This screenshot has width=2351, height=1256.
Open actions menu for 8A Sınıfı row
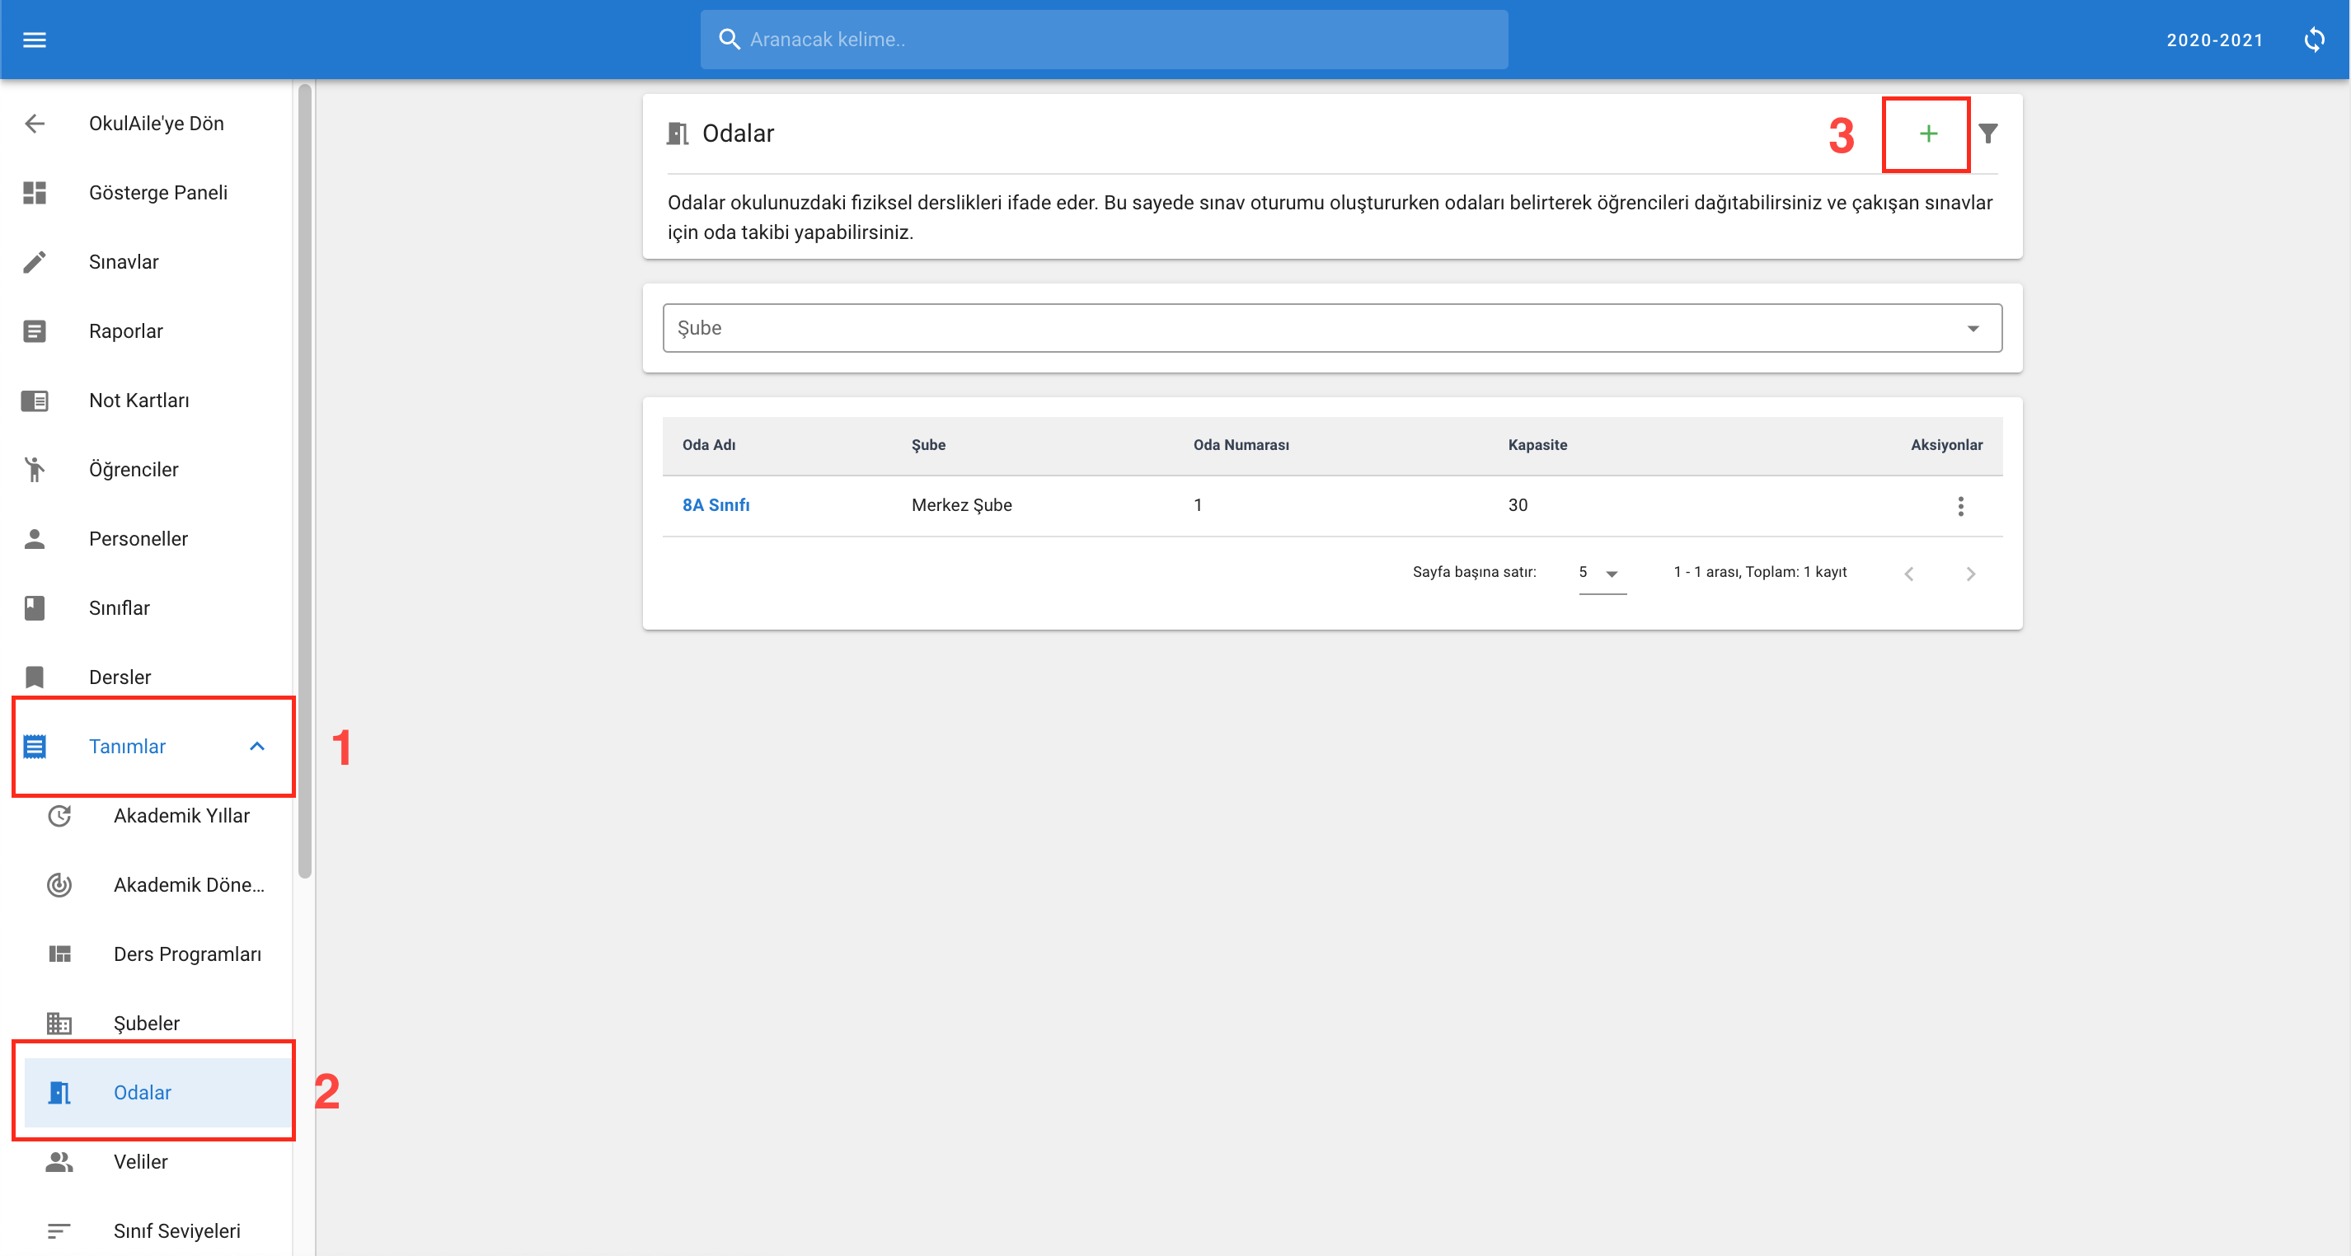[1960, 506]
